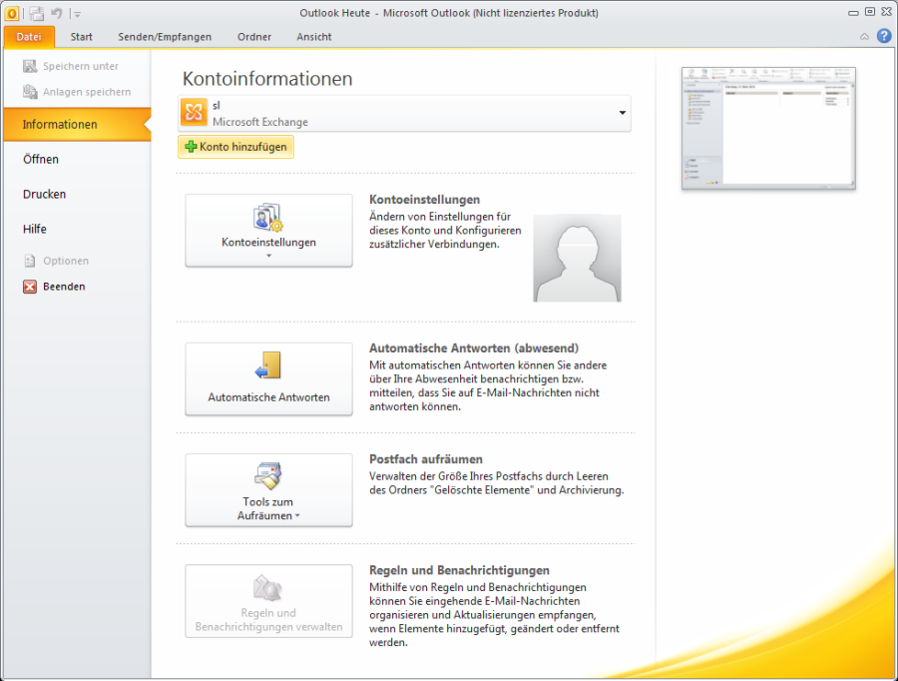Open the Customize Quick Access Toolbar dropdown
Viewport: 898px width, 681px height.
point(77,14)
